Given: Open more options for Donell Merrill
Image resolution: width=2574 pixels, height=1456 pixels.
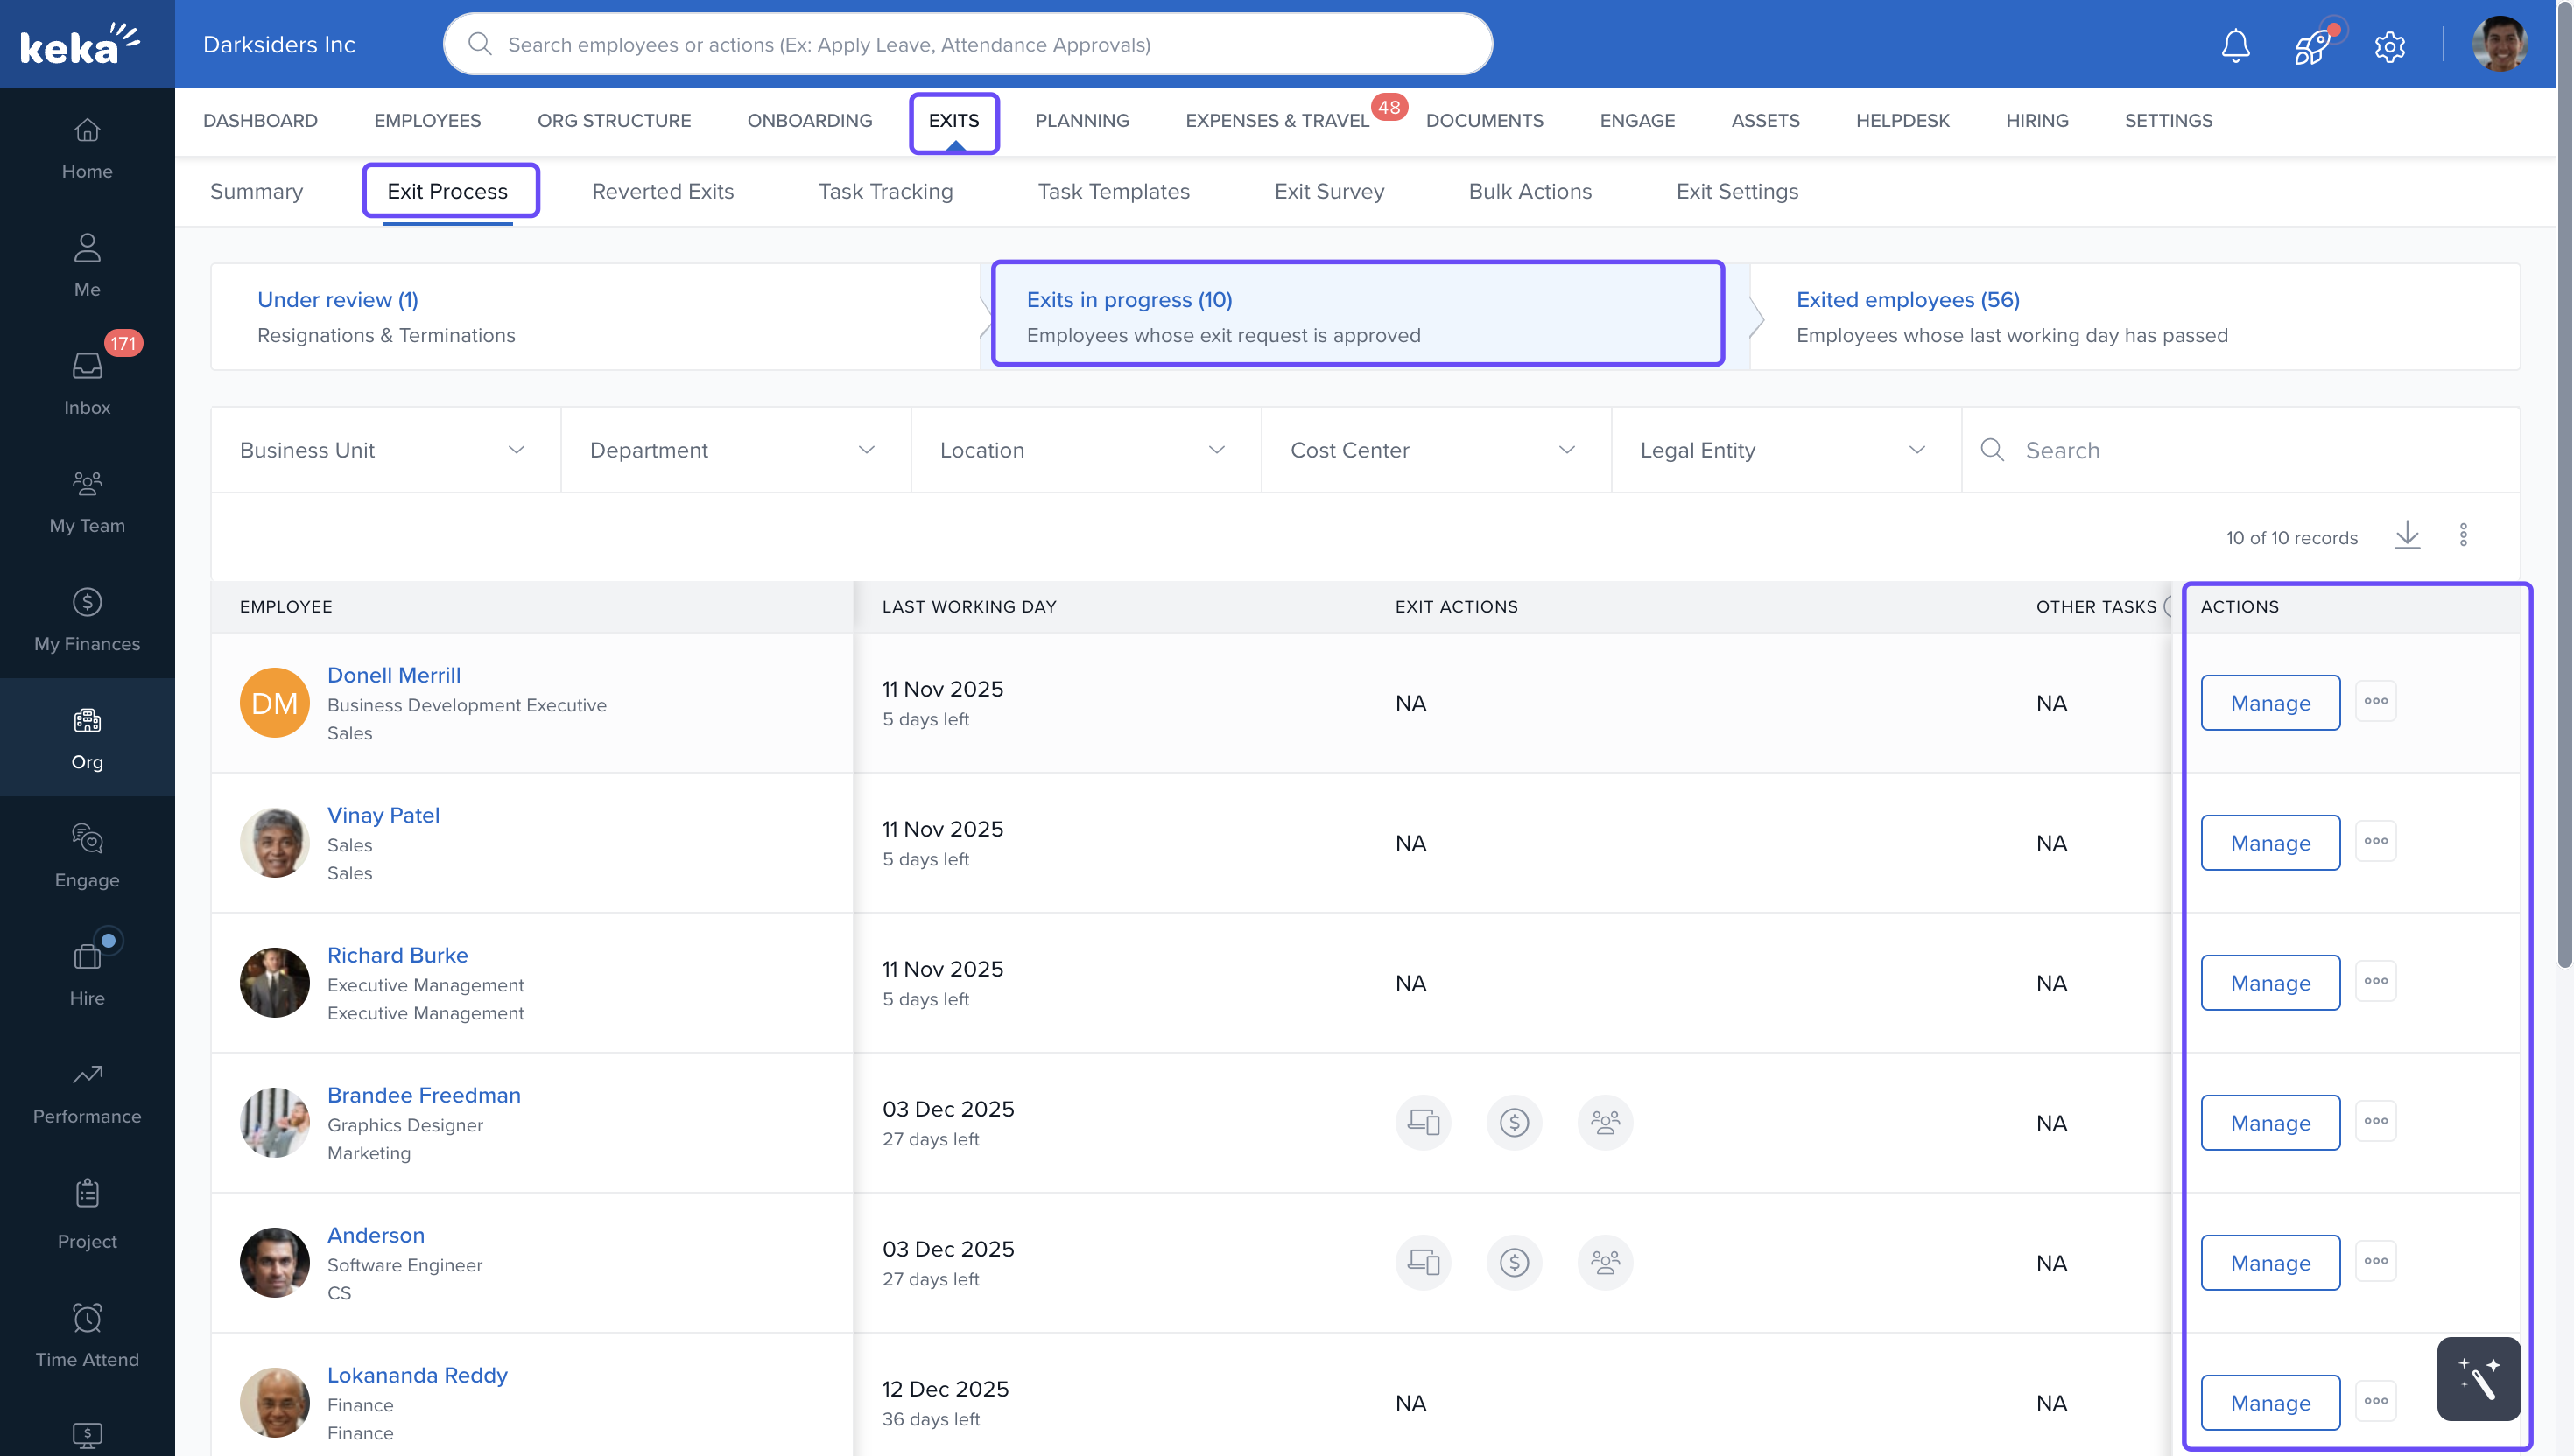Looking at the screenshot, I should point(2375,701).
